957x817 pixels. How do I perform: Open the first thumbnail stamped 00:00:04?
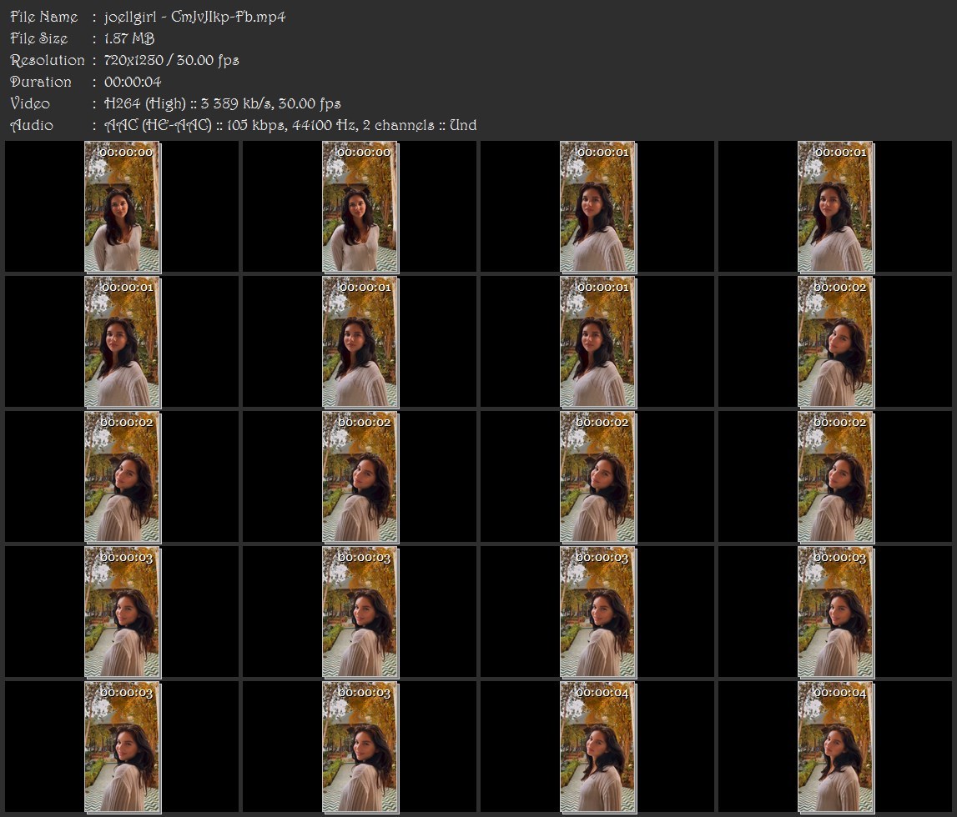coord(598,748)
